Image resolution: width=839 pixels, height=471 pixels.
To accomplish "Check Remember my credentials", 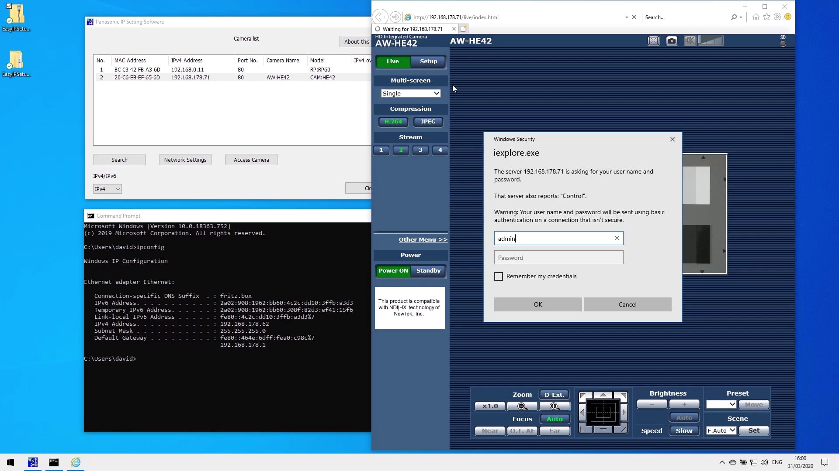I will [x=499, y=276].
